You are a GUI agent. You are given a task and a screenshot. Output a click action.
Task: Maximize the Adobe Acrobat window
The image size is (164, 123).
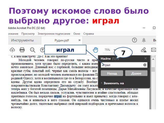click(x=154, y=28)
